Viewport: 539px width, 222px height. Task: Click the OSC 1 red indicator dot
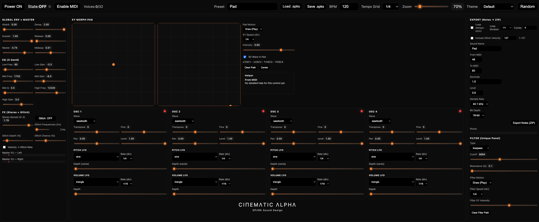(165, 111)
